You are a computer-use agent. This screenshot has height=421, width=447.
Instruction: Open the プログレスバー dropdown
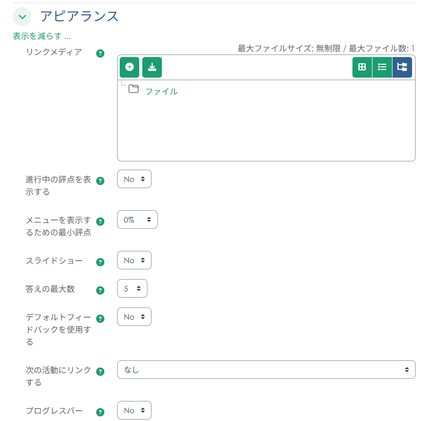[134, 410]
